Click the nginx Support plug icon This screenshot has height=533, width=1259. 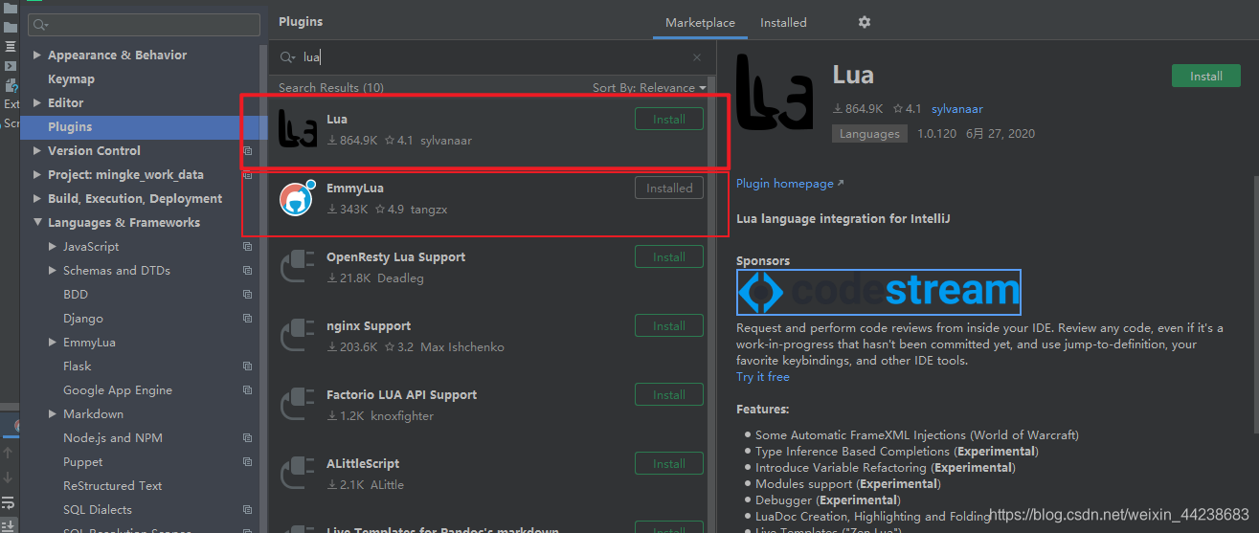coord(297,336)
